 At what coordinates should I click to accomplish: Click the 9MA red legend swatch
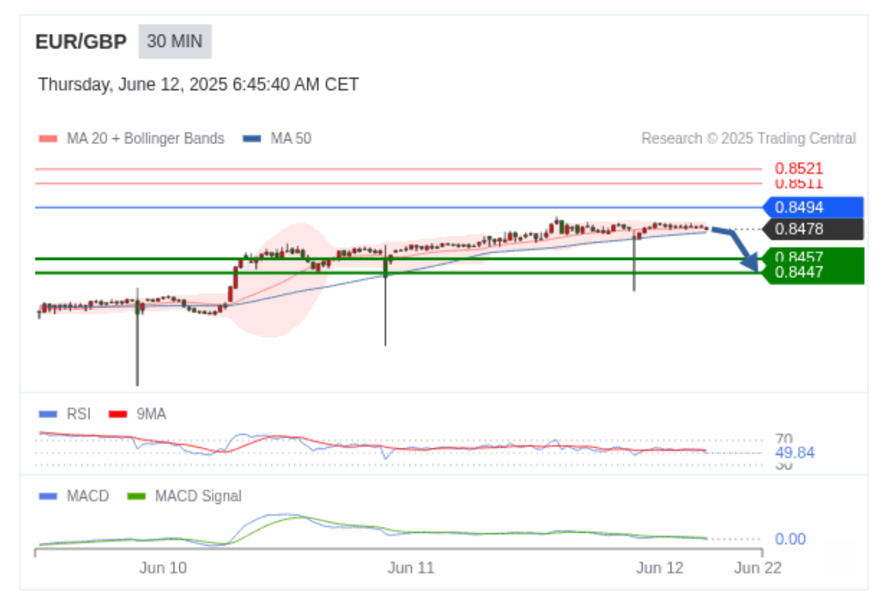click(x=118, y=414)
